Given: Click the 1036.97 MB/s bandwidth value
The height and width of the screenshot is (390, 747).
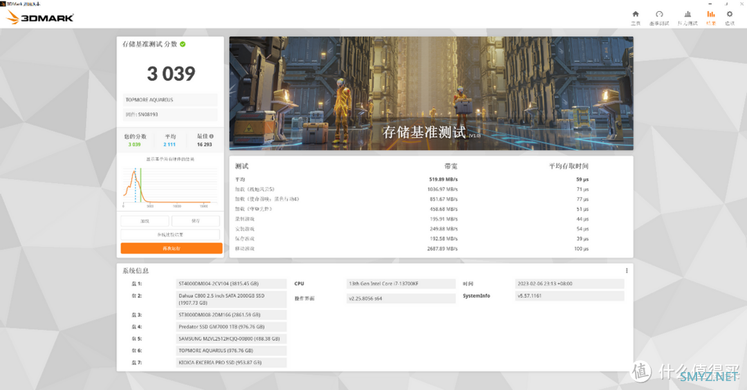Looking at the screenshot, I should [443, 189].
